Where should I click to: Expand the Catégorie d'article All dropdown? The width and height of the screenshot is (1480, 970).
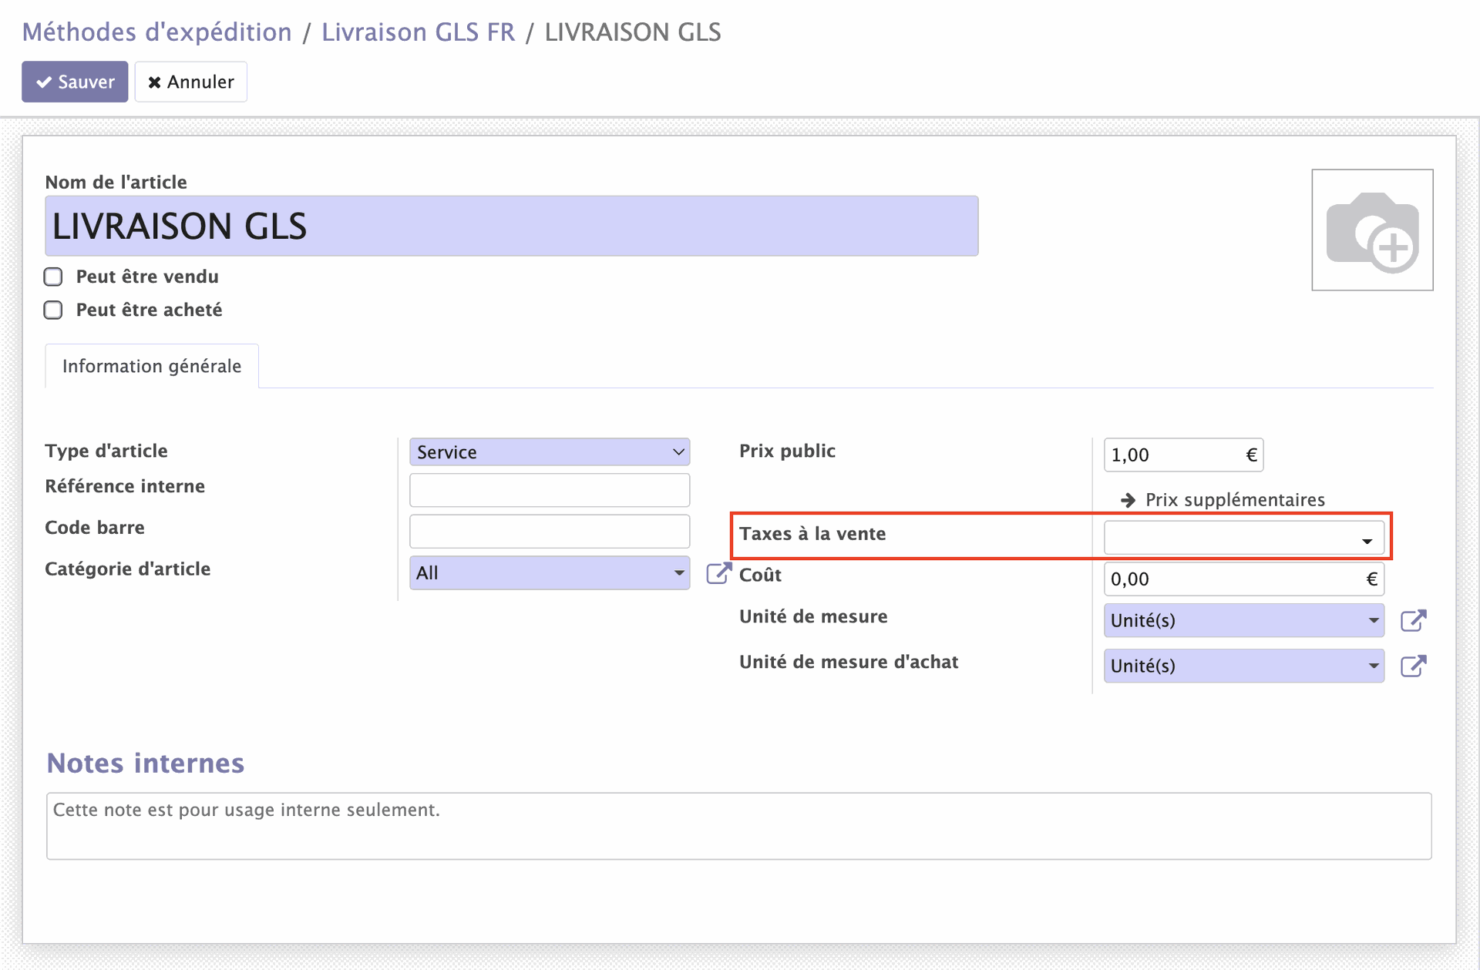point(549,573)
